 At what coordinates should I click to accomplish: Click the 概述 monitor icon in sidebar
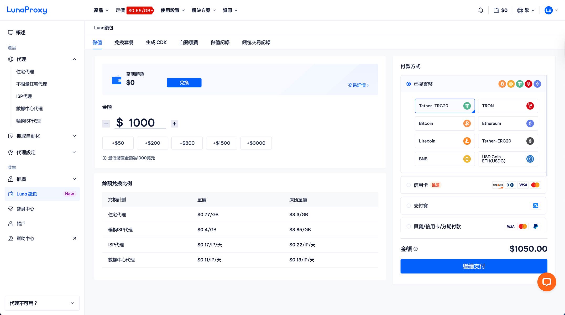(11, 33)
